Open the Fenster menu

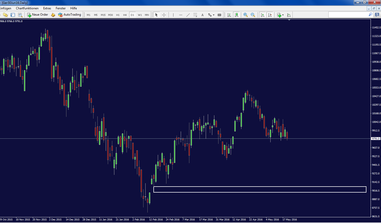click(61, 8)
